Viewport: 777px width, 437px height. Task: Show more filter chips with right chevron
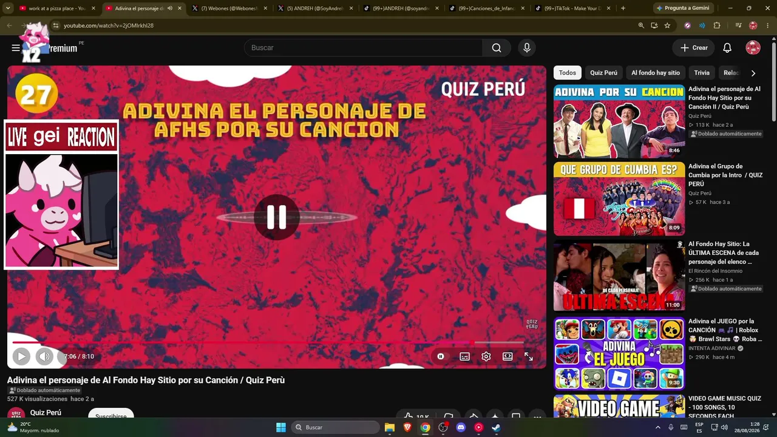point(753,73)
